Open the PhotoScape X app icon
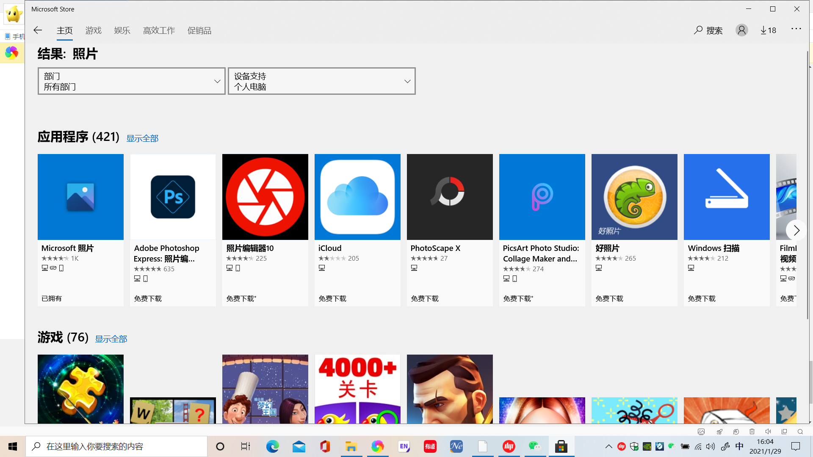The image size is (813, 457). (x=450, y=197)
